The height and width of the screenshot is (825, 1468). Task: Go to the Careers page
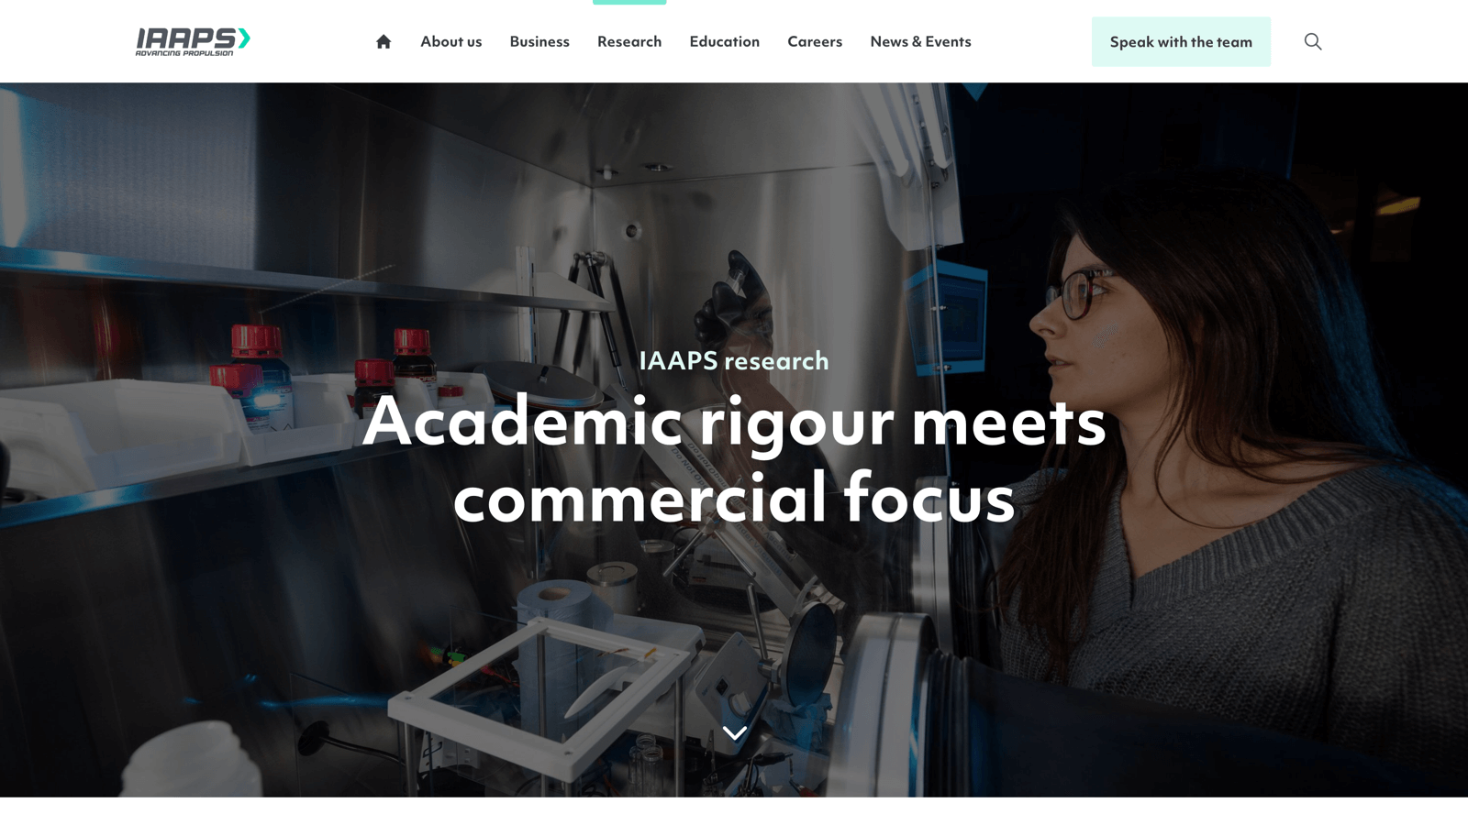tap(815, 41)
